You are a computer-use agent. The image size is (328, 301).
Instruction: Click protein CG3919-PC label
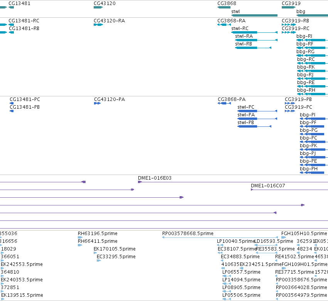(298, 107)
